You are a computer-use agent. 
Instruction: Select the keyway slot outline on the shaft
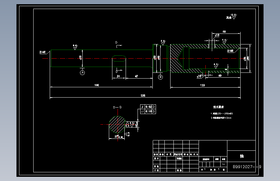(119, 58)
